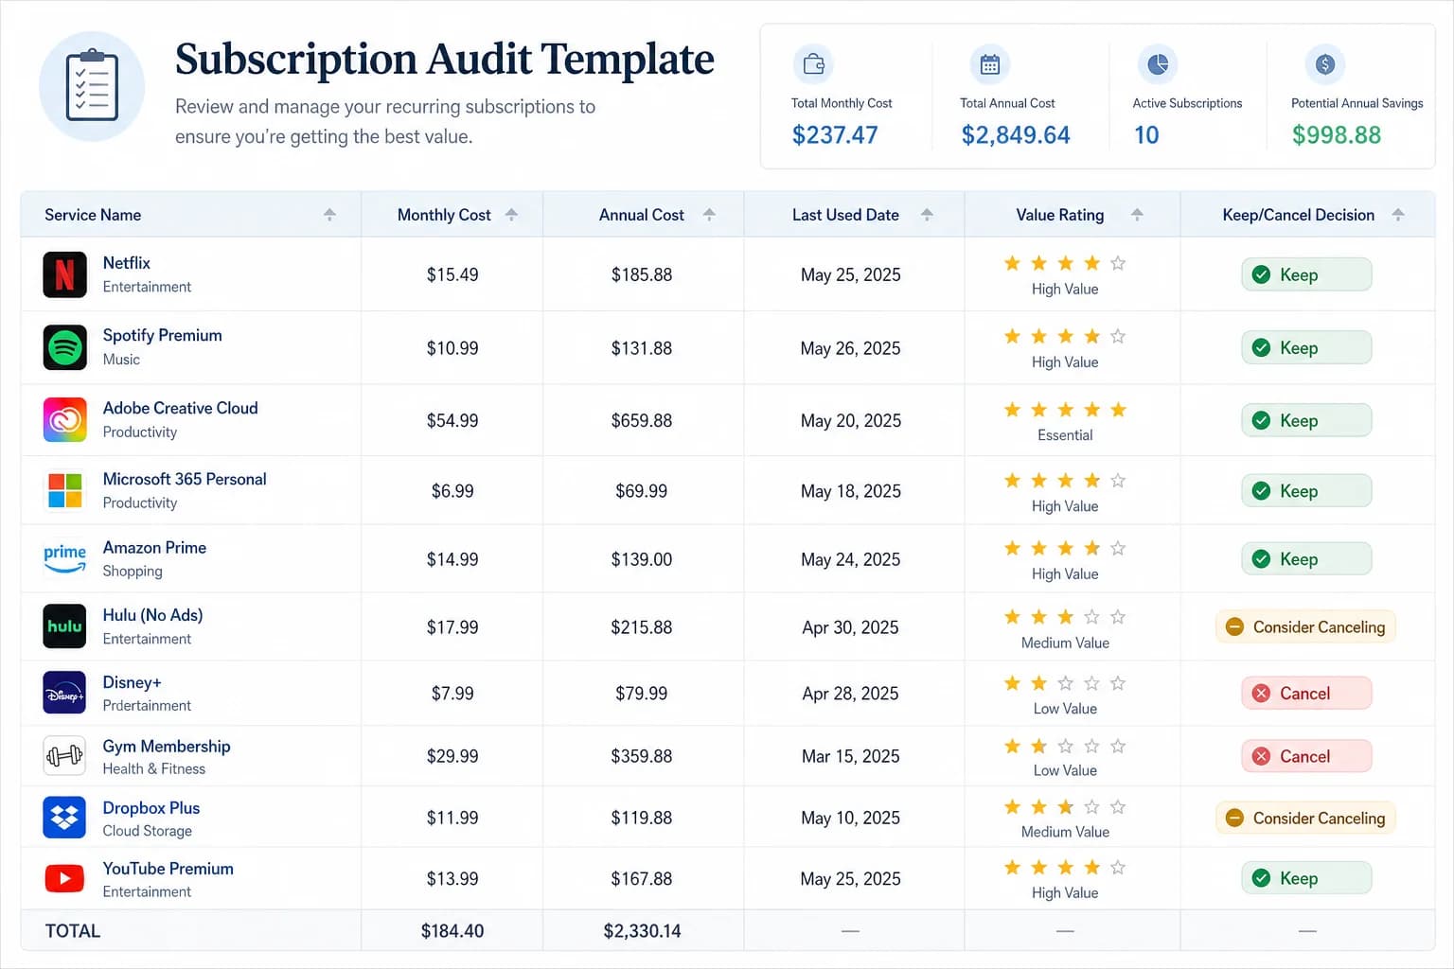This screenshot has height=969, width=1454.
Task: Open the Spotify Premium service name link
Action: tap(162, 335)
